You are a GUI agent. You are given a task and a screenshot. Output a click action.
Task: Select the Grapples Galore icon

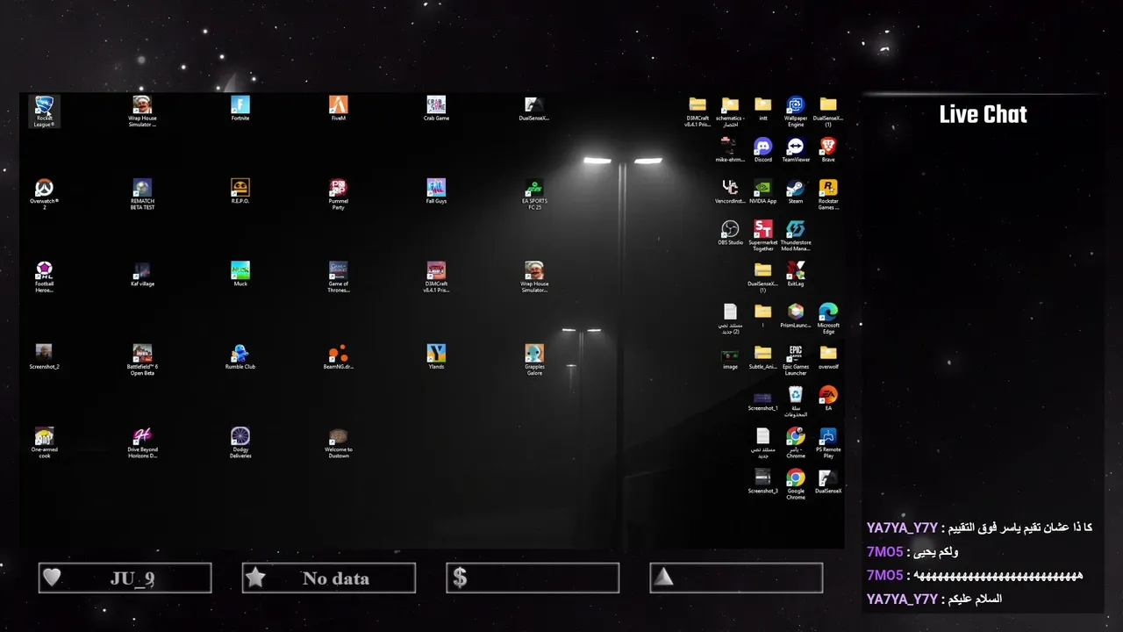pos(534,361)
